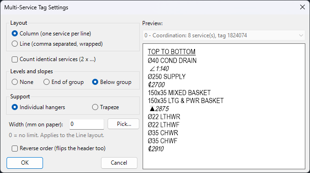Click the centerline 2700 level line
This screenshot has height=173, width=310.
(x=156, y=85)
